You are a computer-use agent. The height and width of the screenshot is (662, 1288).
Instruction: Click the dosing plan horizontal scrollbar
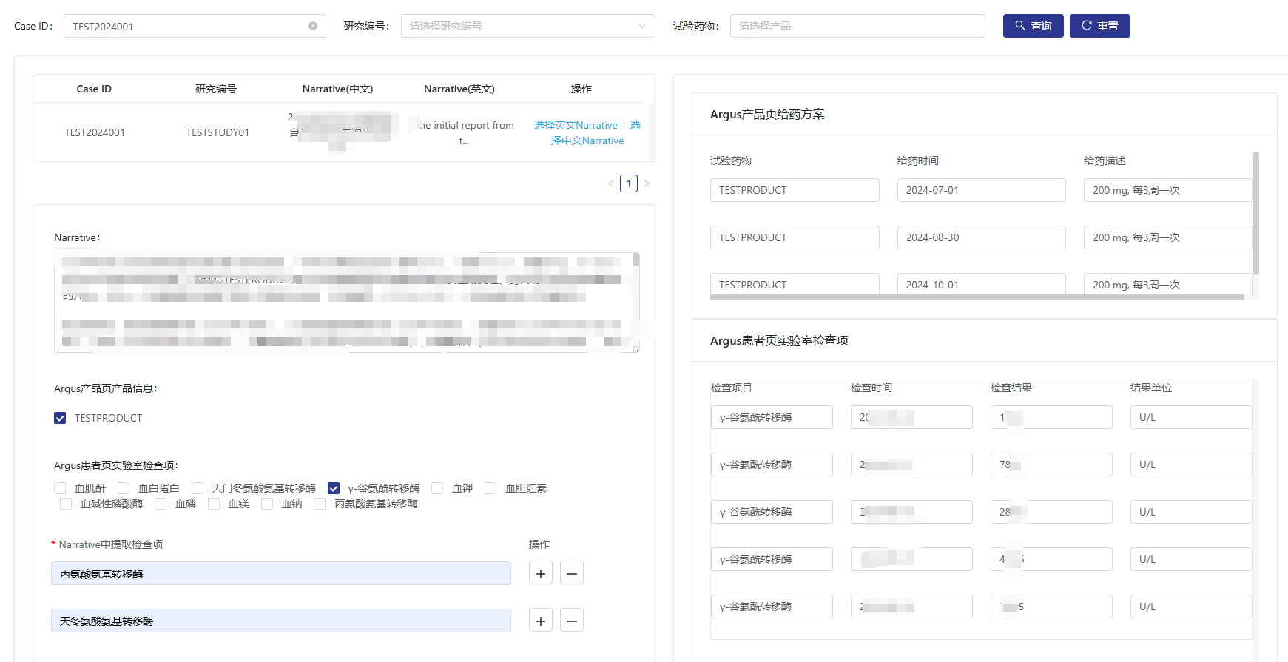click(977, 297)
